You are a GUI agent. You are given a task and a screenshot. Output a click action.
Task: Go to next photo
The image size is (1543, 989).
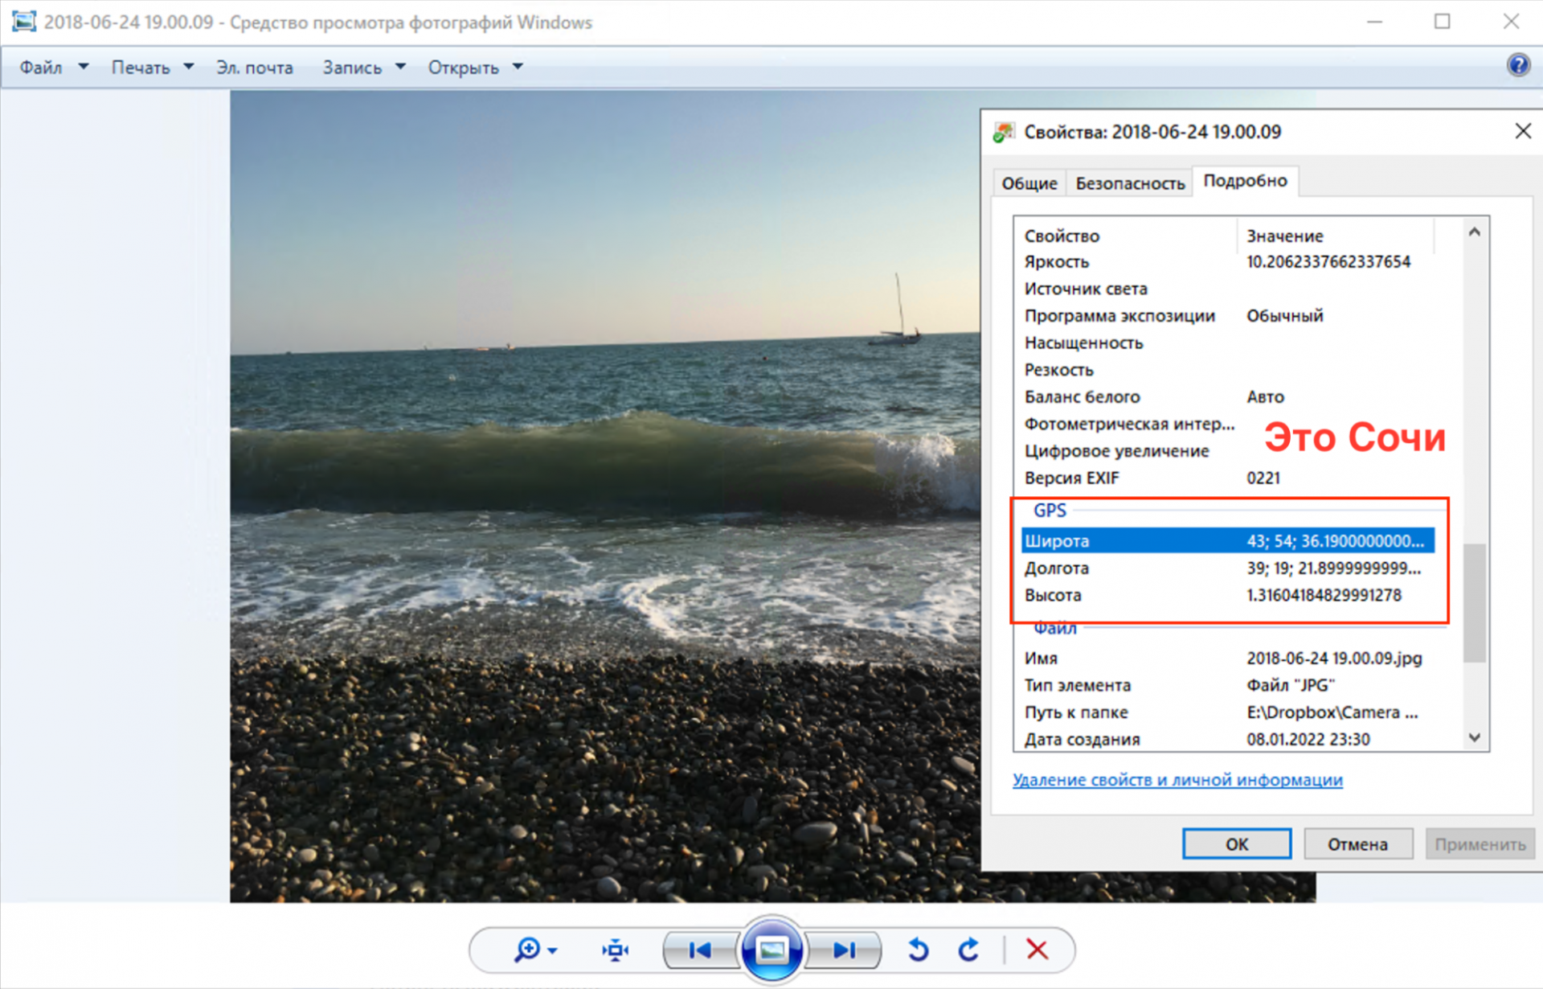coord(844,950)
